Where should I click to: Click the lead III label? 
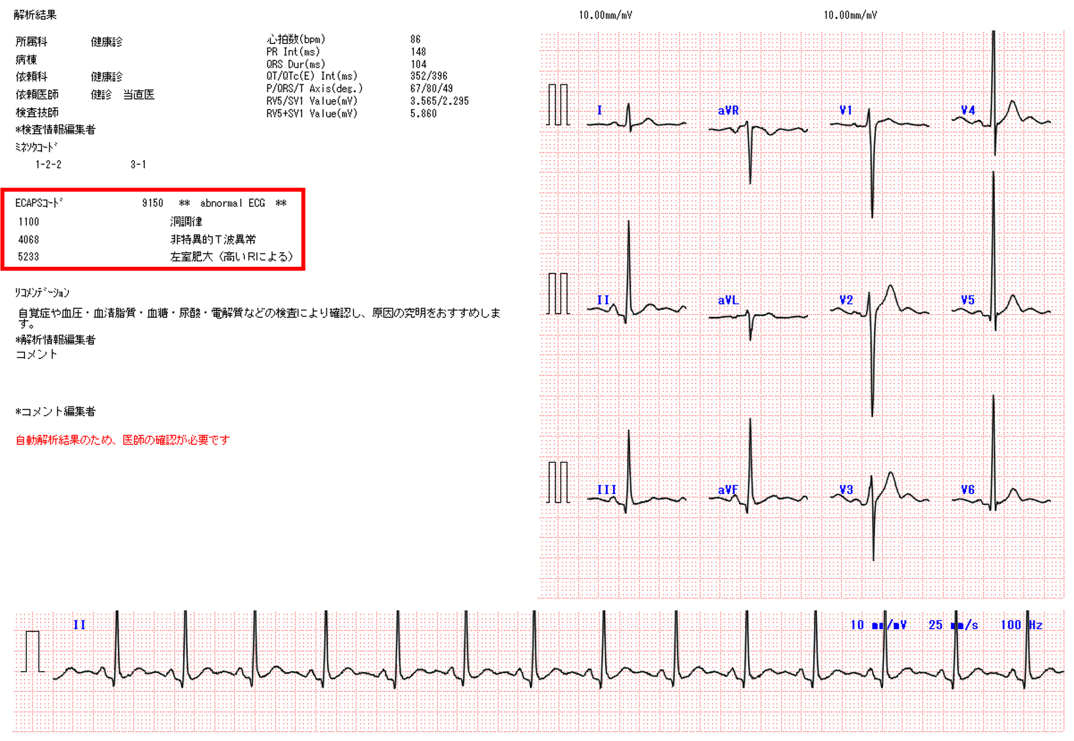point(606,490)
